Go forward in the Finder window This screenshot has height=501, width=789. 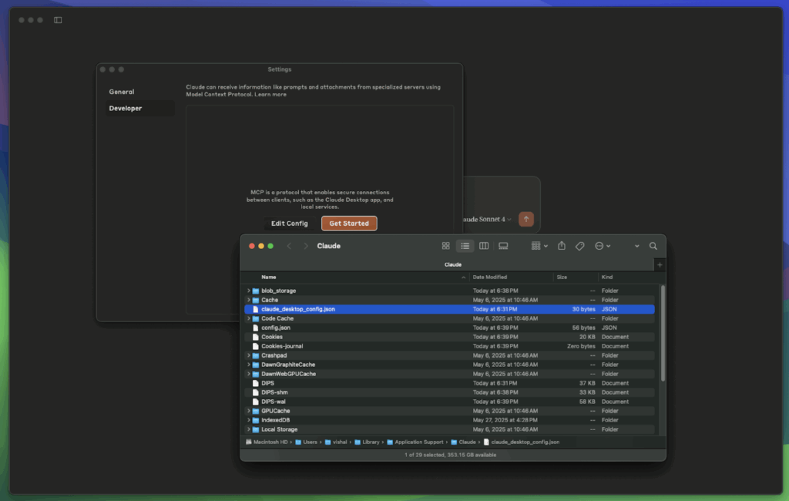(305, 246)
